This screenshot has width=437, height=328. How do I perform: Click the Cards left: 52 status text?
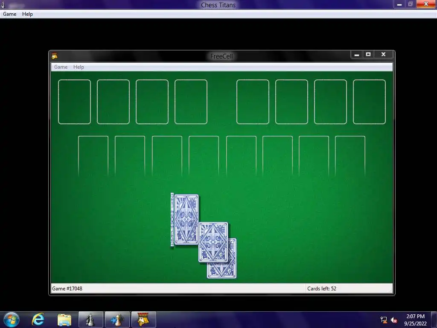click(322, 289)
